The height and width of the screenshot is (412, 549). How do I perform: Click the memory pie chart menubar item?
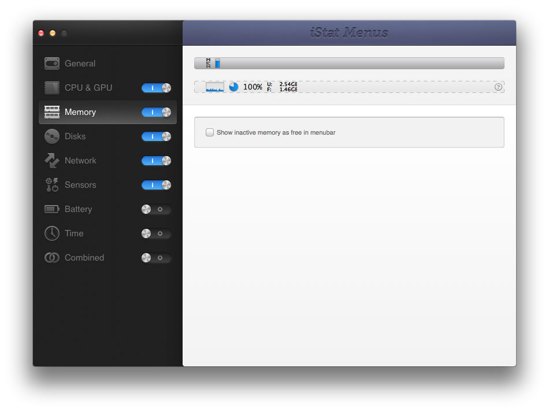tap(233, 87)
